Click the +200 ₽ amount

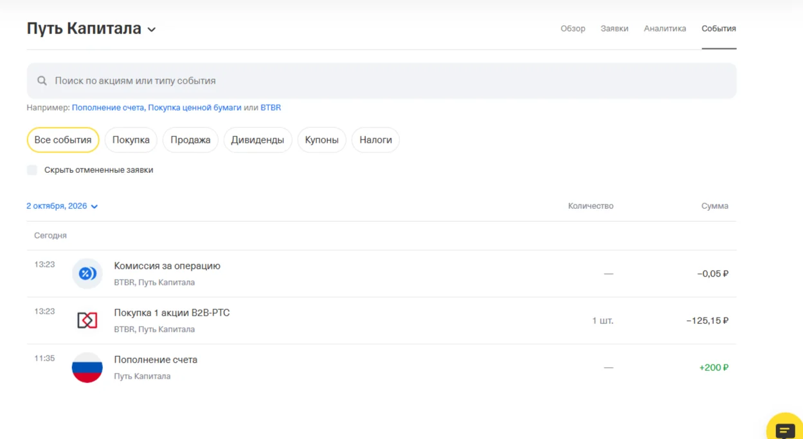(714, 368)
